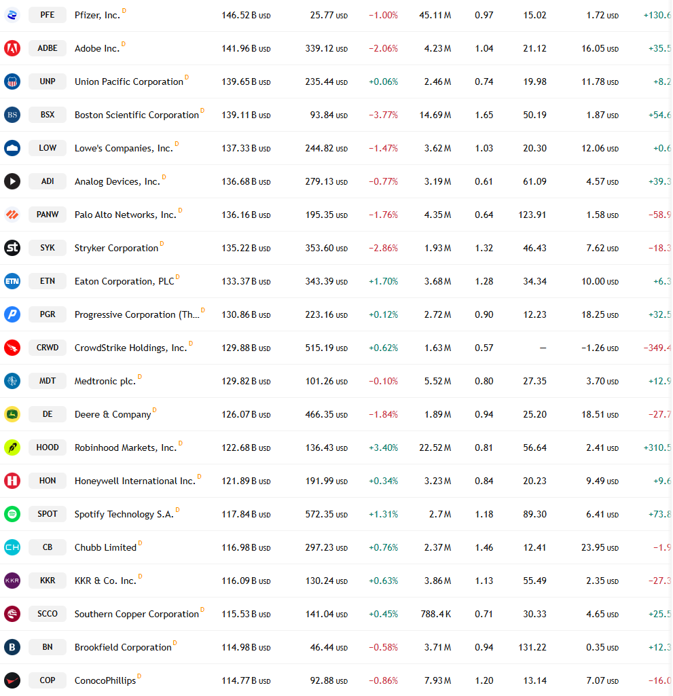Select the ADI ticker badge
Screen dimensions: 673x696
point(48,181)
